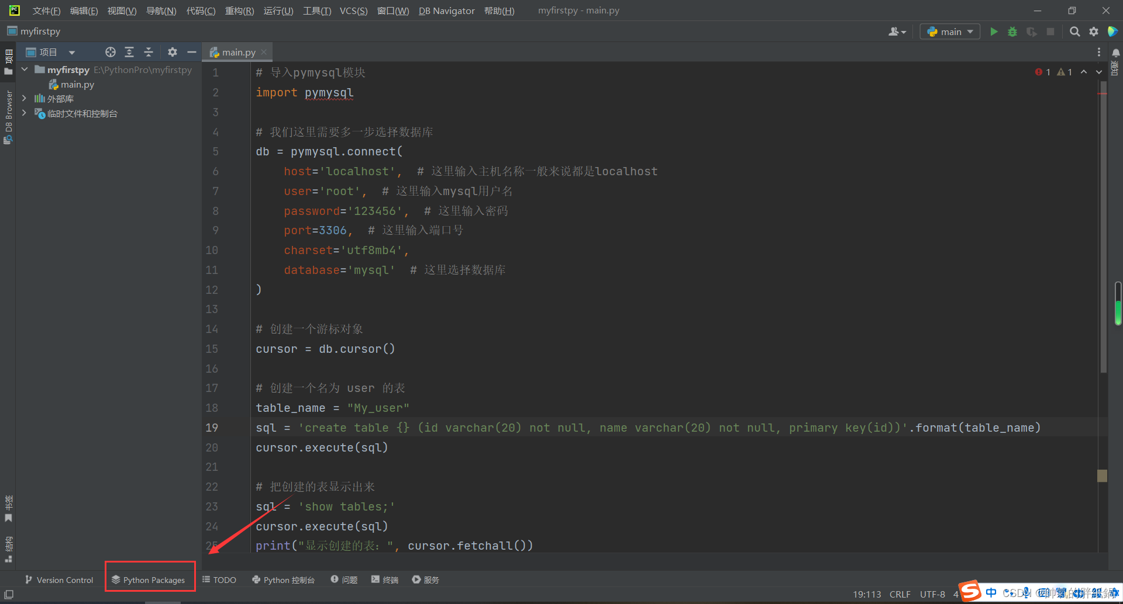Open the 重构(R) menu
The height and width of the screenshot is (604, 1123).
(x=239, y=11)
